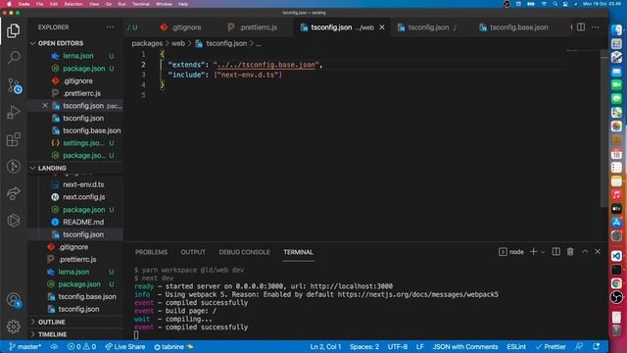Collapse the LANDING folder section
Screen dimensions: 627x353
tap(52, 168)
